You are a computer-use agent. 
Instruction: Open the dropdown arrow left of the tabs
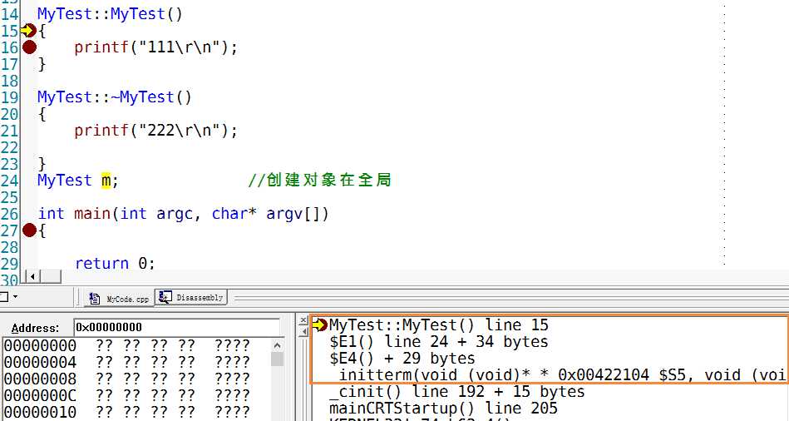pos(15,296)
